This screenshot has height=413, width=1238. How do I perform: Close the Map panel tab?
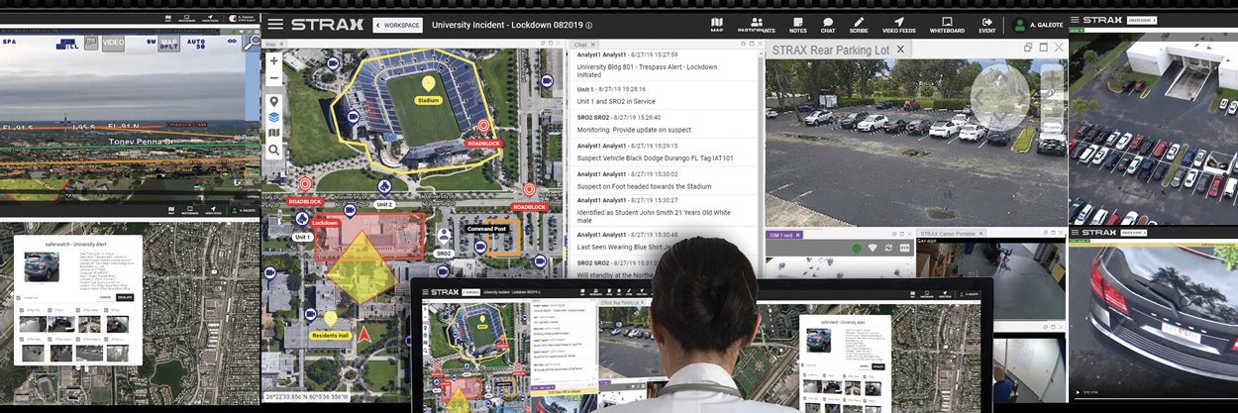(x=282, y=45)
